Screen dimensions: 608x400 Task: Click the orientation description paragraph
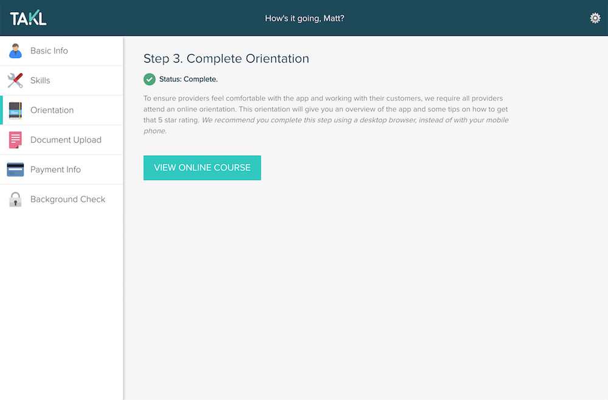tap(326, 114)
